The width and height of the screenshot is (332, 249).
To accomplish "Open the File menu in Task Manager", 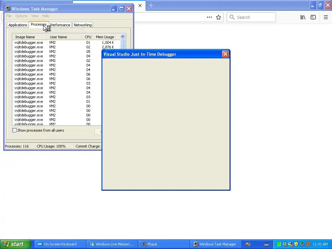I will tap(9, 16).
